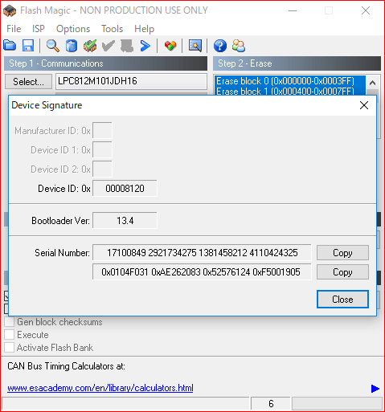Open the ISP menu

coord(39,29)
